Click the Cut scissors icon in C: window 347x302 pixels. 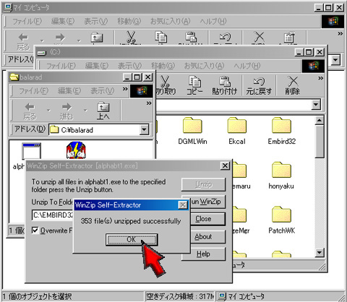click(165, 82)
